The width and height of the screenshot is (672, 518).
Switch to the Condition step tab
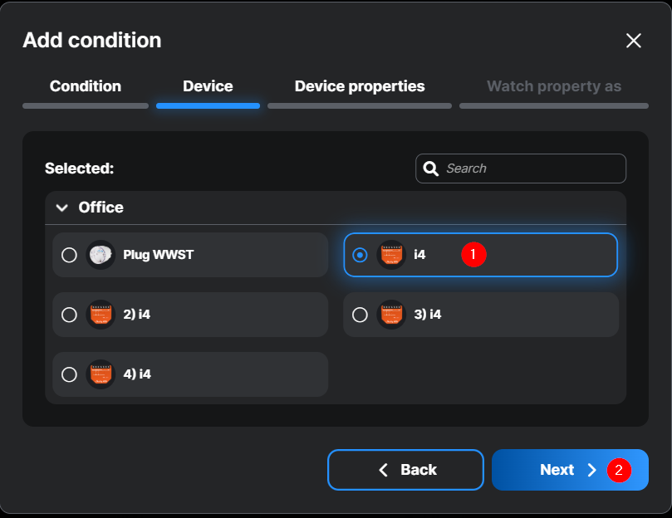86,86
